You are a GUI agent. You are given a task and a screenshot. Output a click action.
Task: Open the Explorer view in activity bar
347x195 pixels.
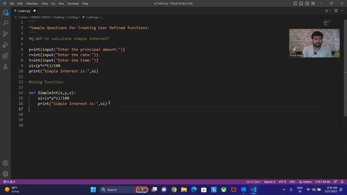[5, 12]
